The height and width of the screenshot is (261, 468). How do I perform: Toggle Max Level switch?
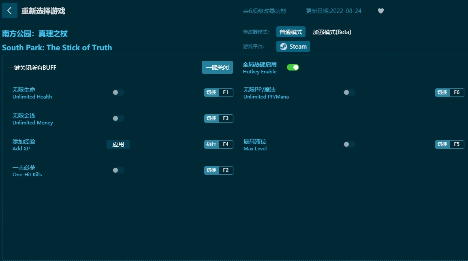coord(349,144)
